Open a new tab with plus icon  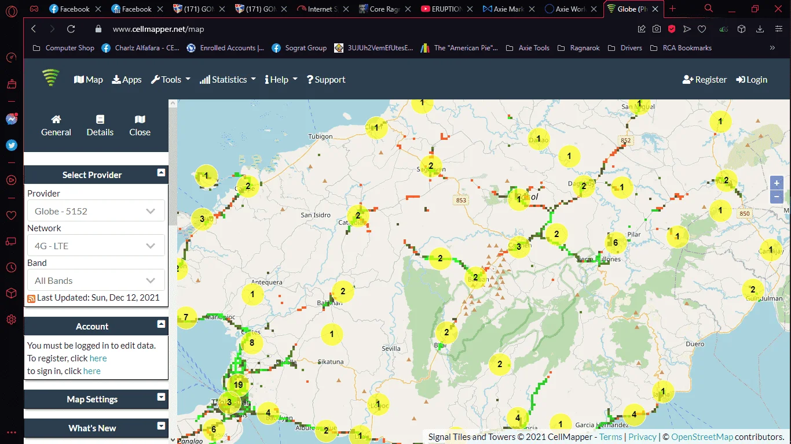(x=672, y=9)
